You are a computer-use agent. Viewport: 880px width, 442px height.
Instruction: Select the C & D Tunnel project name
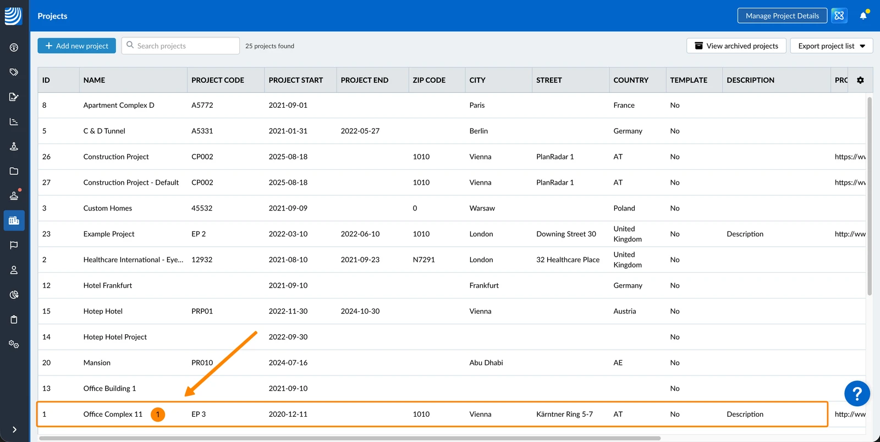point(104,131)
